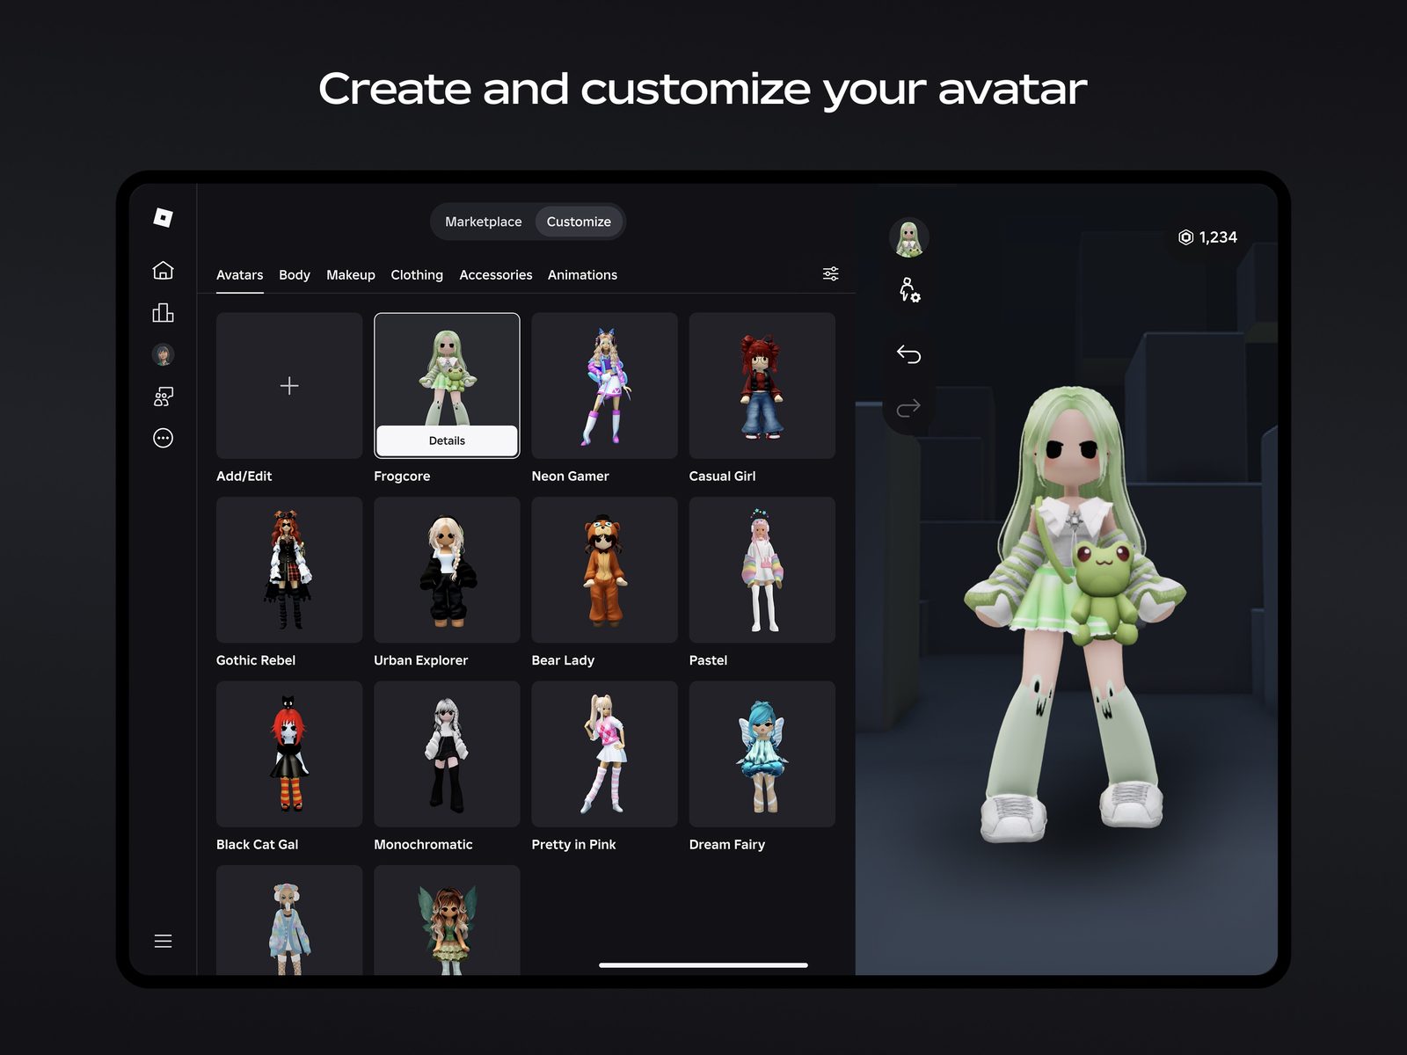
Task: Open the Charts icon in sidebar
Action: pyautogui.click(x=163, y=312)
